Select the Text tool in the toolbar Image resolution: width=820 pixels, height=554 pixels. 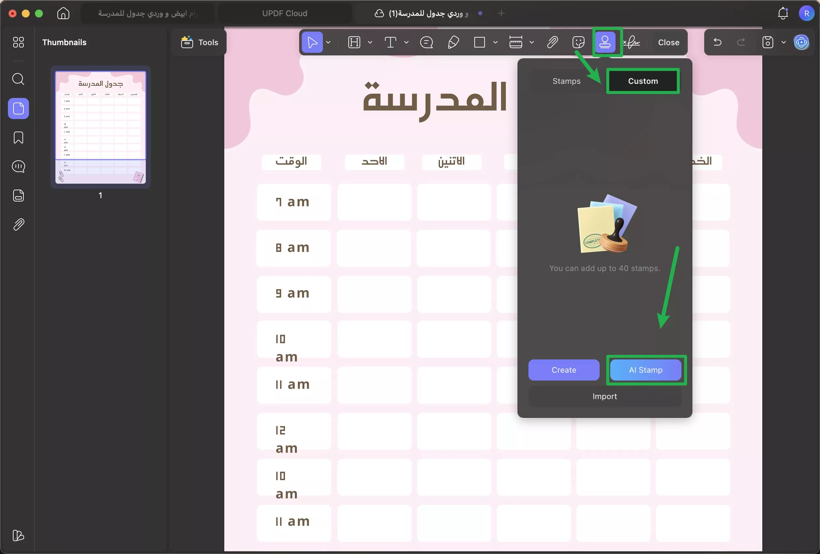[390, 42]
